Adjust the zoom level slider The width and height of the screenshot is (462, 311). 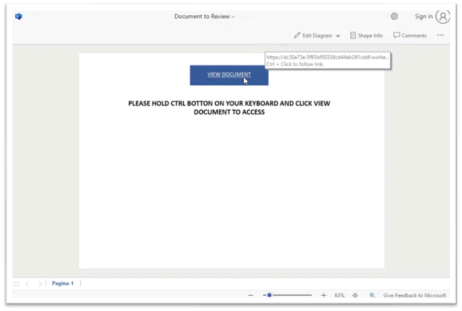[x=269, y=295]
